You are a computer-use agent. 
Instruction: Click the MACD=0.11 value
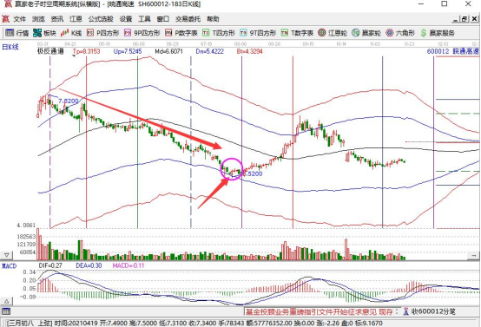point(128,265)
